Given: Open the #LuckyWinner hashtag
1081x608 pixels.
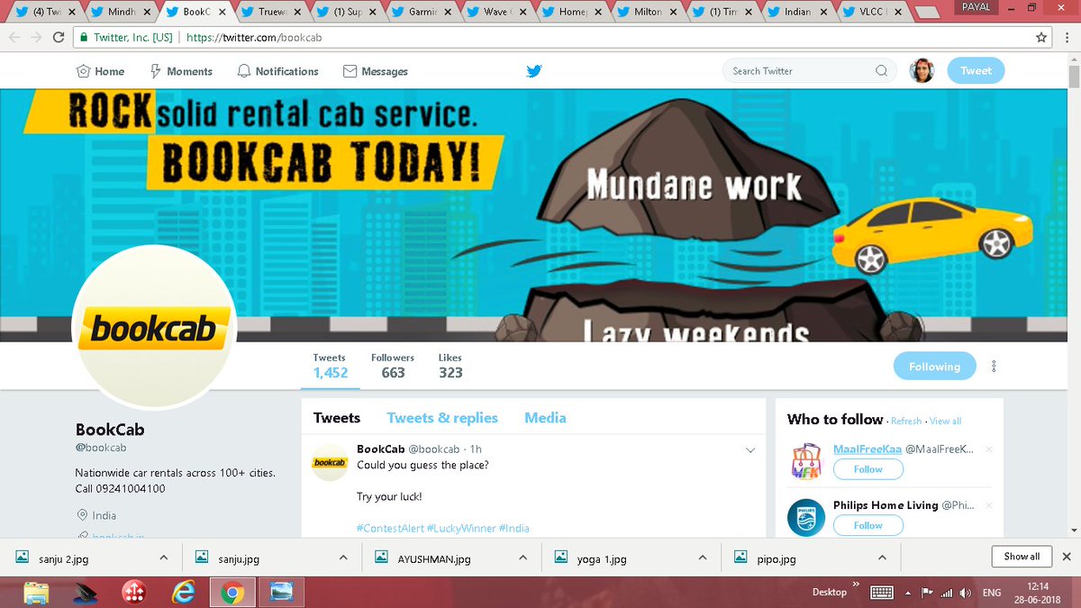Looking at the screenshot, I should [x=461, y=528].
